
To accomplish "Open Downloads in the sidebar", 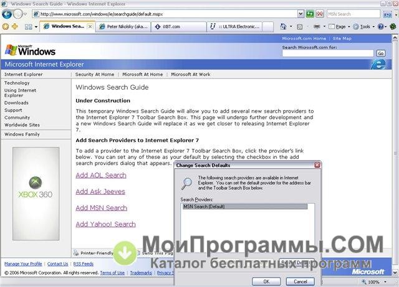I will point(16,103).
